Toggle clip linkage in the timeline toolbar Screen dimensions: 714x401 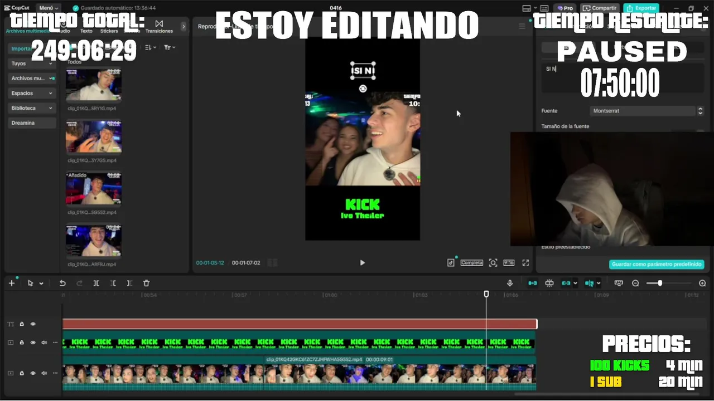click(566, 283)
